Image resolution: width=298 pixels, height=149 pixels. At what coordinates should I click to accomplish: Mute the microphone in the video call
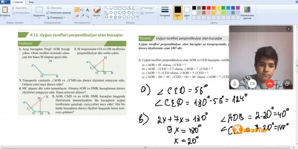[x=235, y=83]
